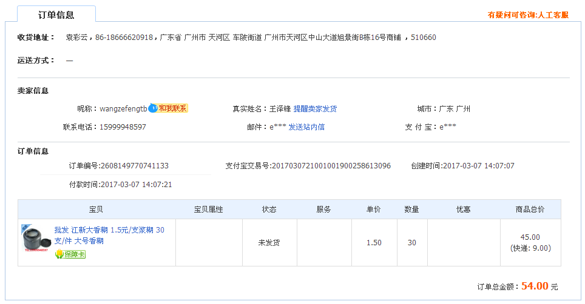
Task: Open 发送站内信 message link
Action: (x=306, y=127)
